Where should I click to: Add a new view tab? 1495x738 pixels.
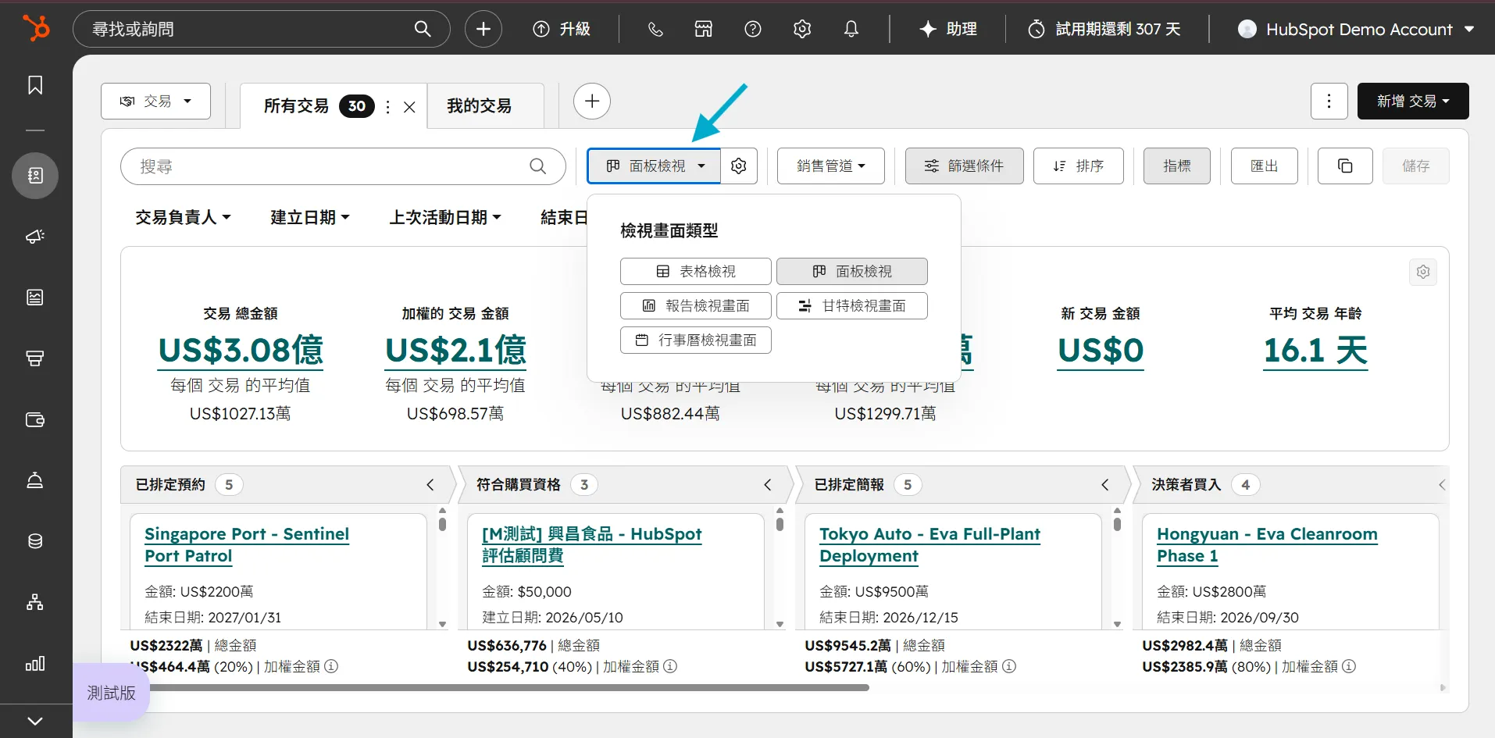click(592, 101)
